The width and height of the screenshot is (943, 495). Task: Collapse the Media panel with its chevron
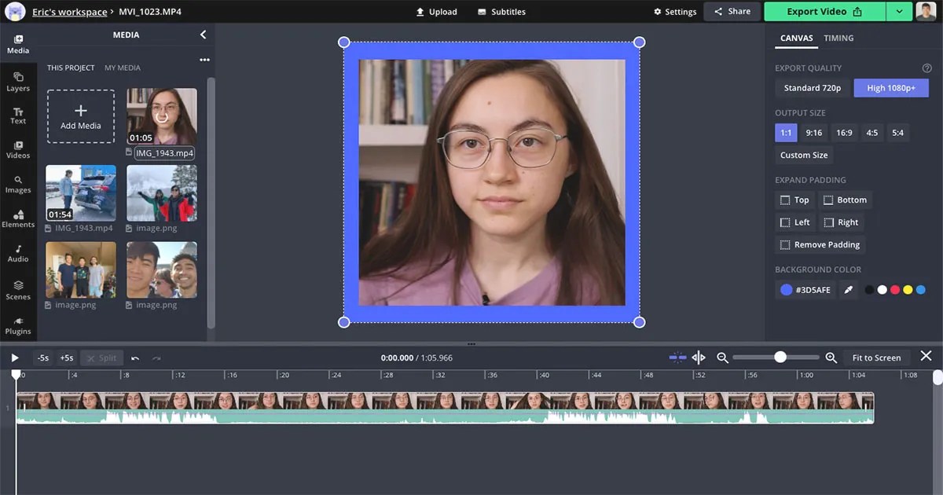(203, 35)
